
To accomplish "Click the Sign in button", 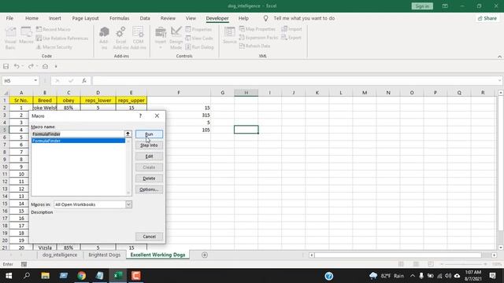I will (422, 6).
